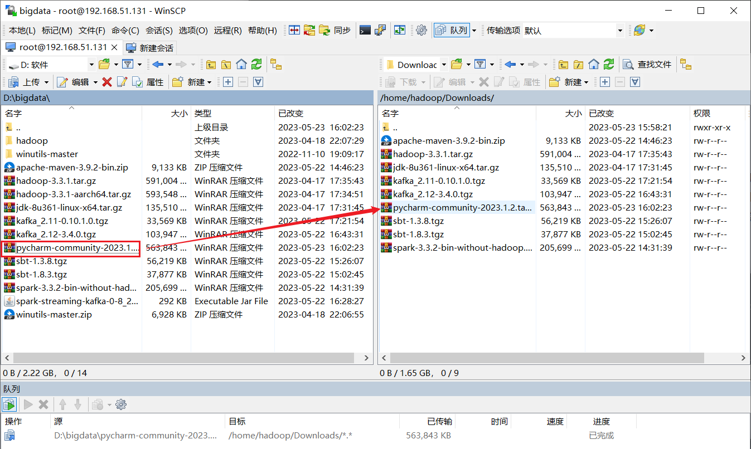The height and width of the screenshot is (449, 751).
Task: Click remote select files plus icon
Action: click(x=605, y=82)
